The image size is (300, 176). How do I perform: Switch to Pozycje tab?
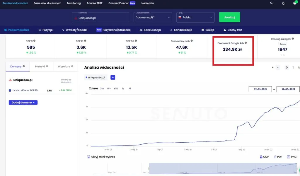(45, 30)
